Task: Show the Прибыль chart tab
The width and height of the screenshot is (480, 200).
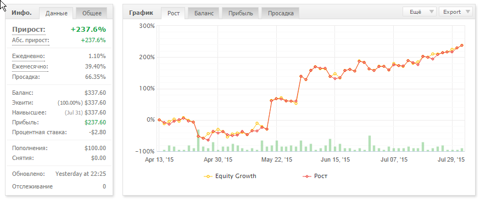Action: coord(241,13)
